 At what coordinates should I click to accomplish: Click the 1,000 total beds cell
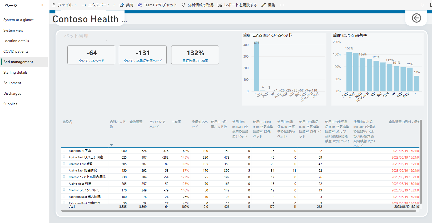click(123, 151)
